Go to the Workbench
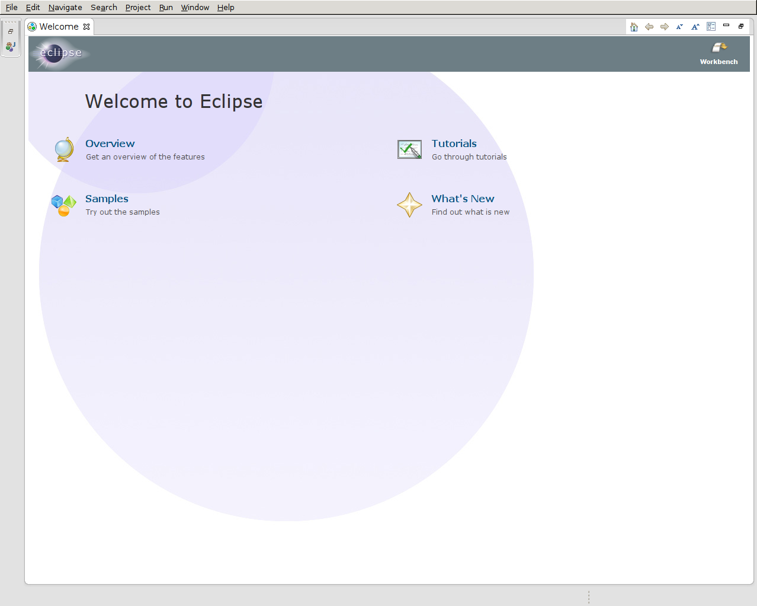The image size is (757, 606). click(719, 53)
